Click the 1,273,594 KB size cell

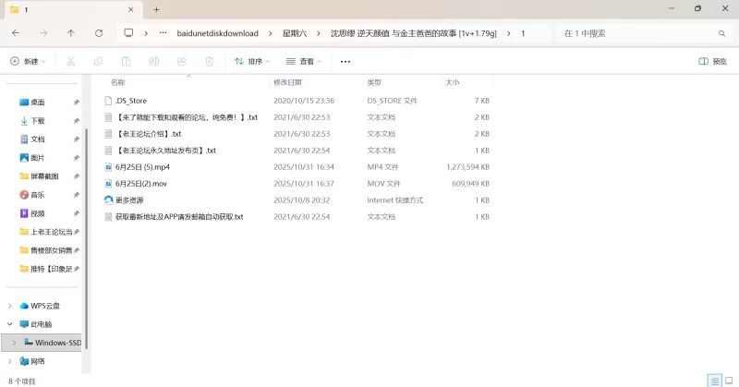pyautogui.click(x=467, y=167)
